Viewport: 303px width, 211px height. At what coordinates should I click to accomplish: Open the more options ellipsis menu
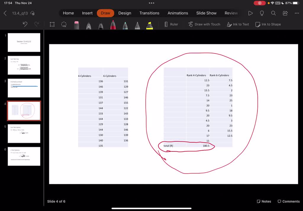pyautogui.click(x=297, y=13)
